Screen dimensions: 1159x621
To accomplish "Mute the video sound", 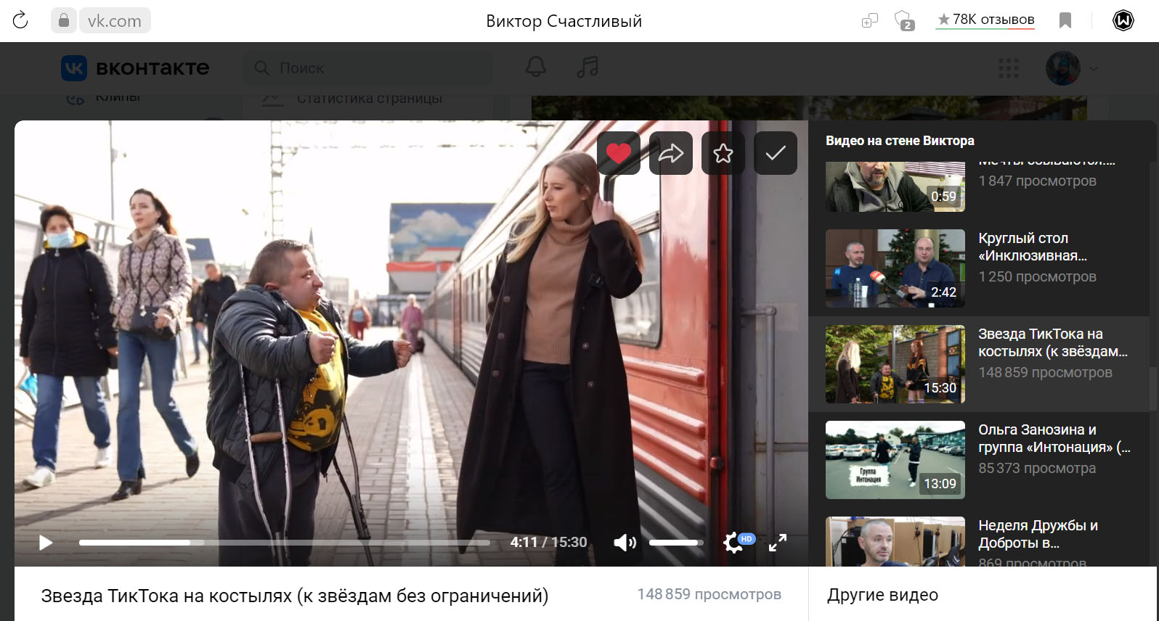I will tap(624, 543).
